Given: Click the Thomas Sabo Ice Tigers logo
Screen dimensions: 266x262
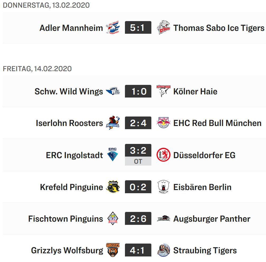Looking at the screenshot, I should point(164,27).
